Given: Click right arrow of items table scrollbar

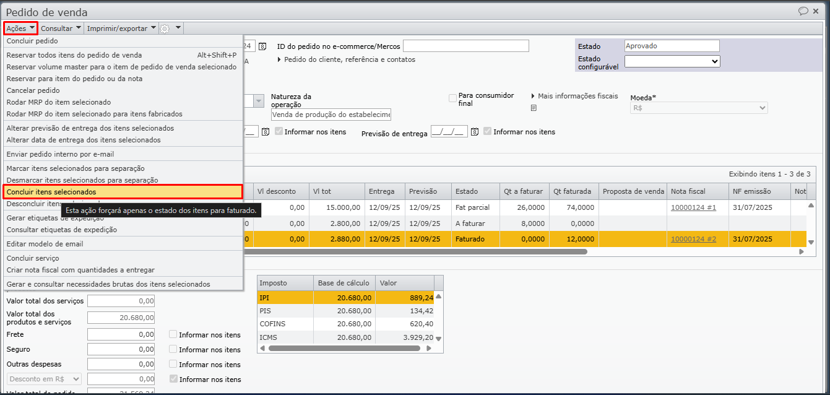Looking at the screenshot, I should [802, 252].
